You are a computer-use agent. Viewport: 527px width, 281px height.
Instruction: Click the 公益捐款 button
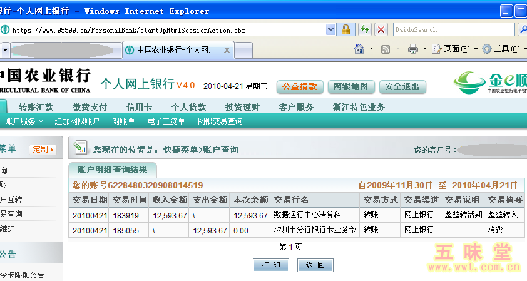(x=299, y=86)
